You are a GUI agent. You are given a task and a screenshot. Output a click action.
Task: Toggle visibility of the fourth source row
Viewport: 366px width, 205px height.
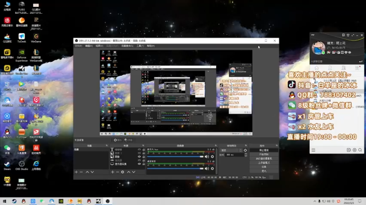click(140, 160)
